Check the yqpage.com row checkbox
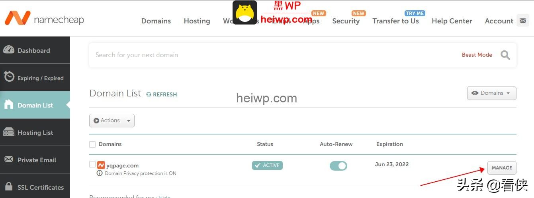This screenshot has height=198, width=534. pos(92,164)
